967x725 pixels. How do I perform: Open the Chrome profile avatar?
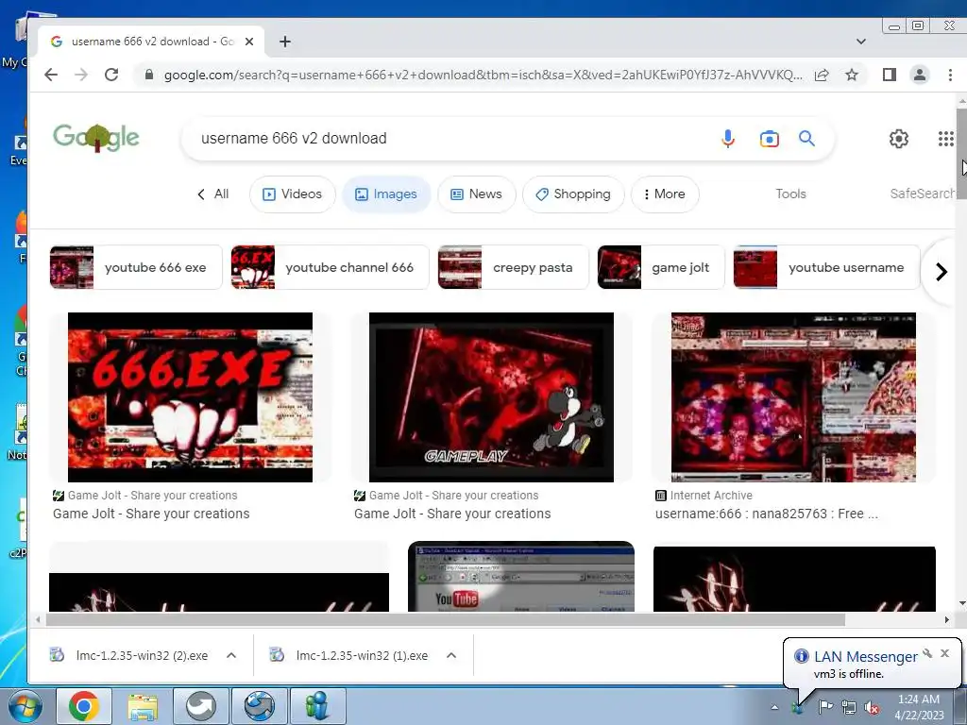[920, 76]
